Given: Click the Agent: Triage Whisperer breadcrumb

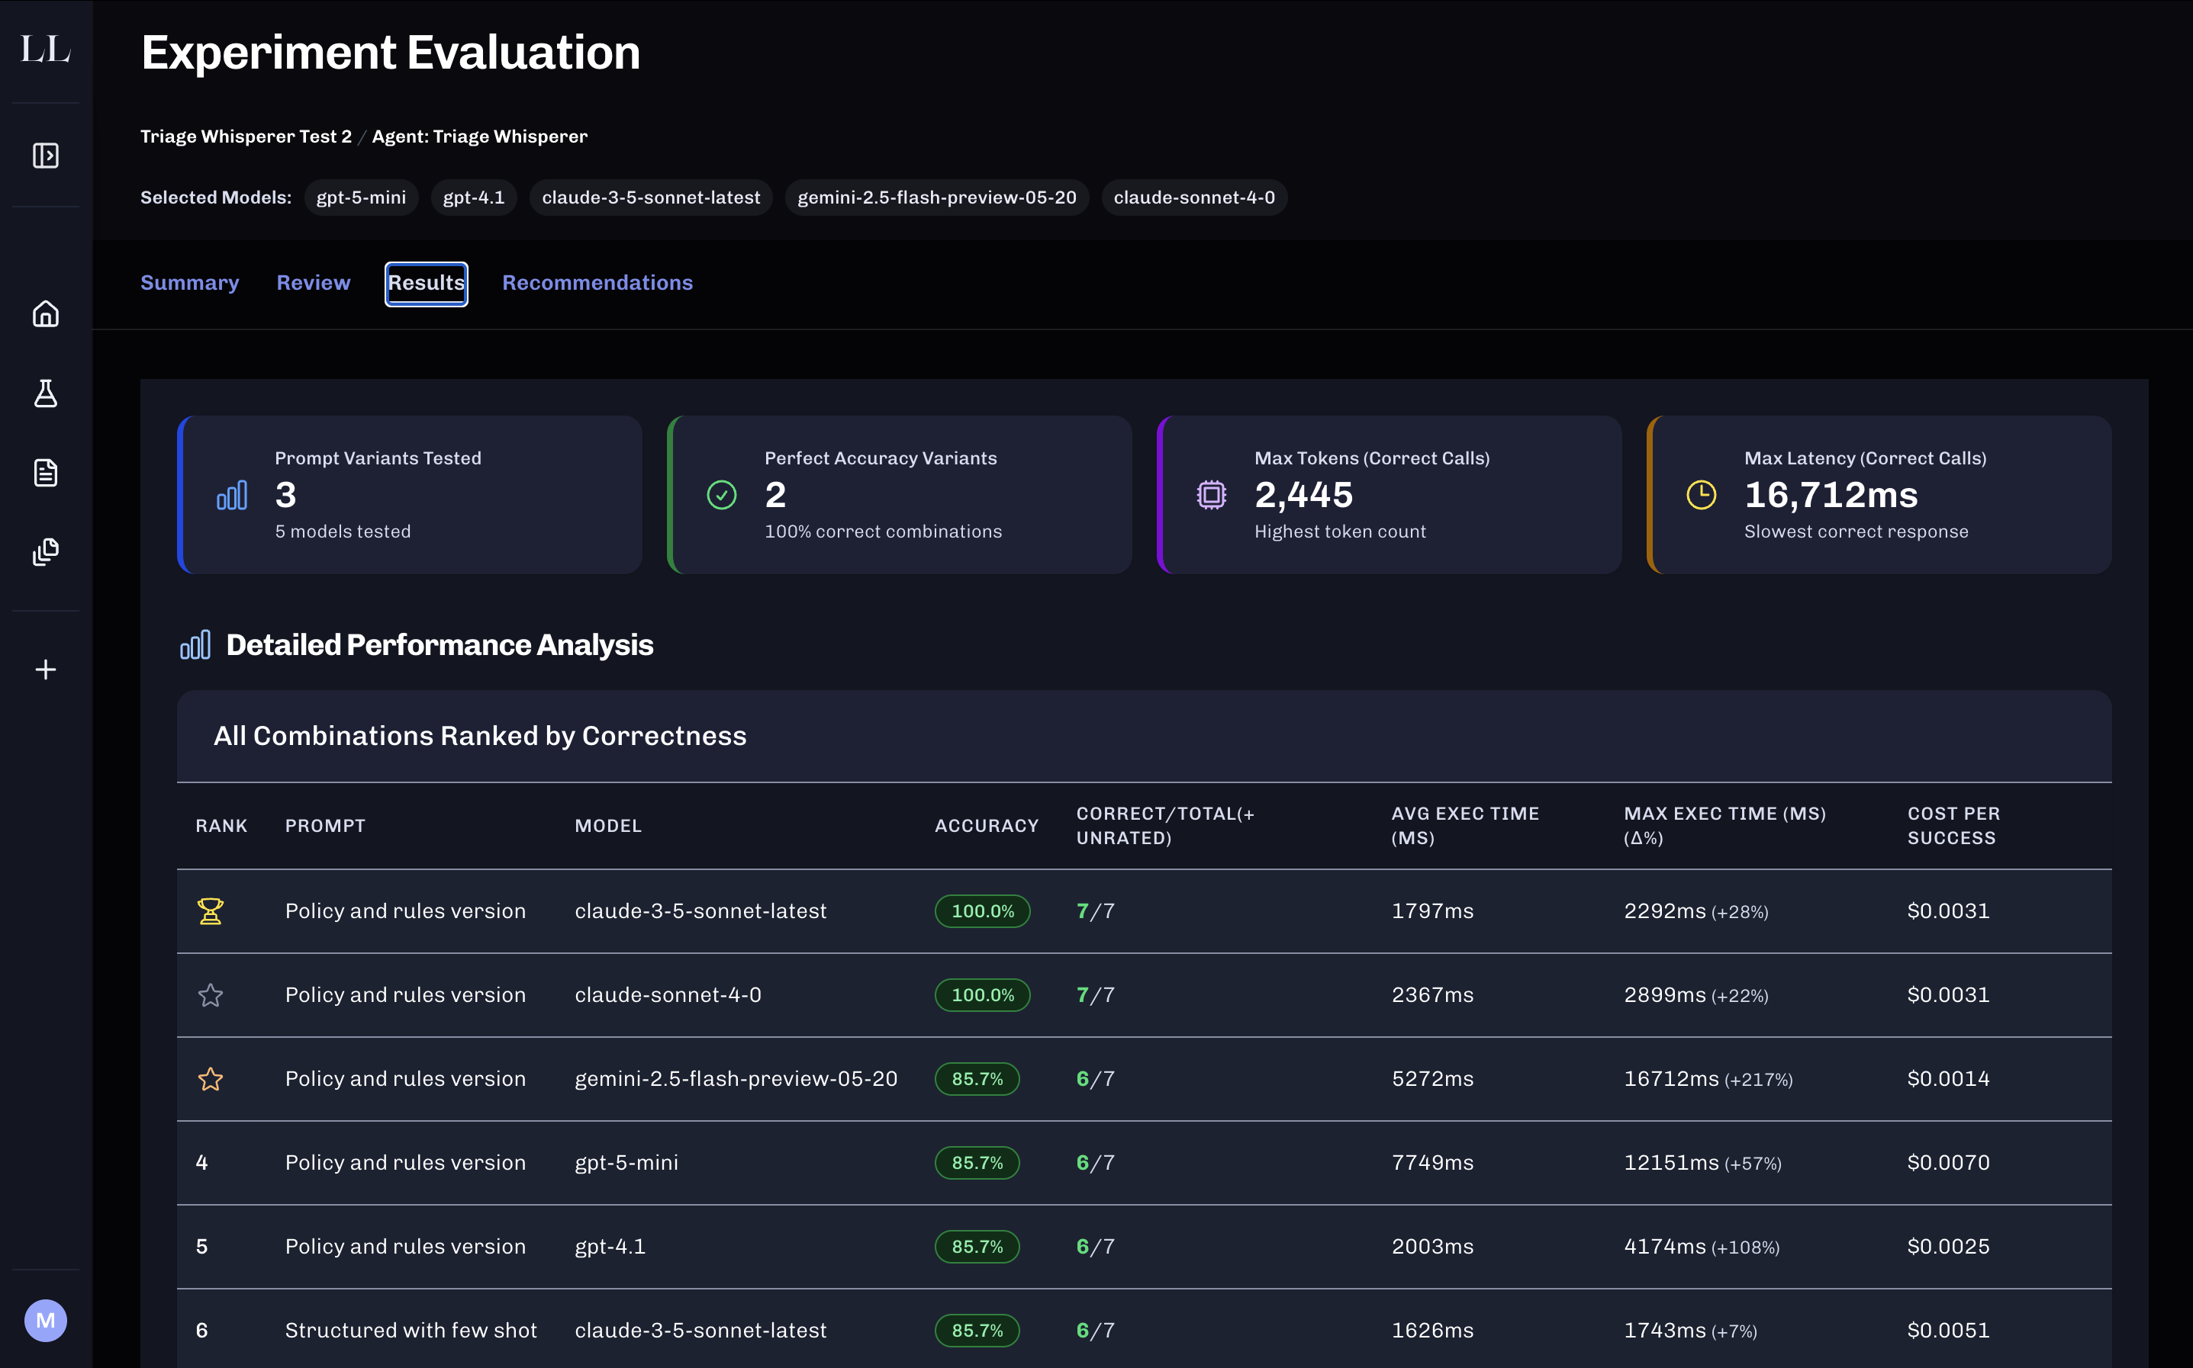Looking at the screenshot, I should coord(478,136).
